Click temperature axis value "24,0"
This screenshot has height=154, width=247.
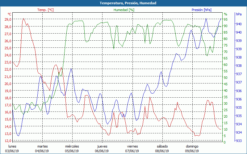click(8, 55)
